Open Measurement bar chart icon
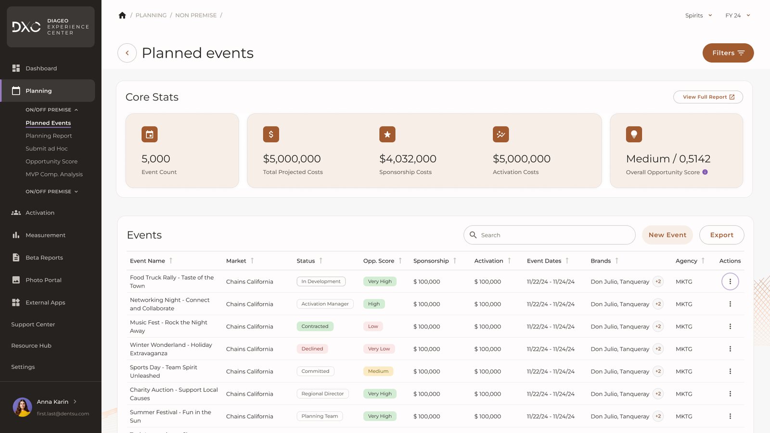Screen dimensions: 770x433 [16, 235]
